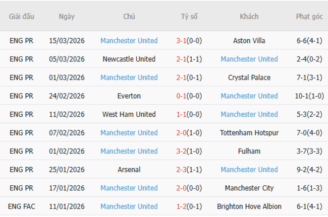
Task: Select Crystal Palace team name
Action: click(249, 78)
